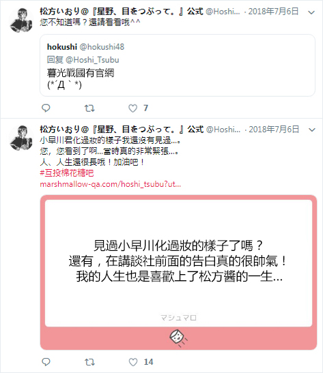Image resolution: width=323 pixels, height=373 pixels.
Task: Open the author avatar on first tweet
Action: pos(21,20)
